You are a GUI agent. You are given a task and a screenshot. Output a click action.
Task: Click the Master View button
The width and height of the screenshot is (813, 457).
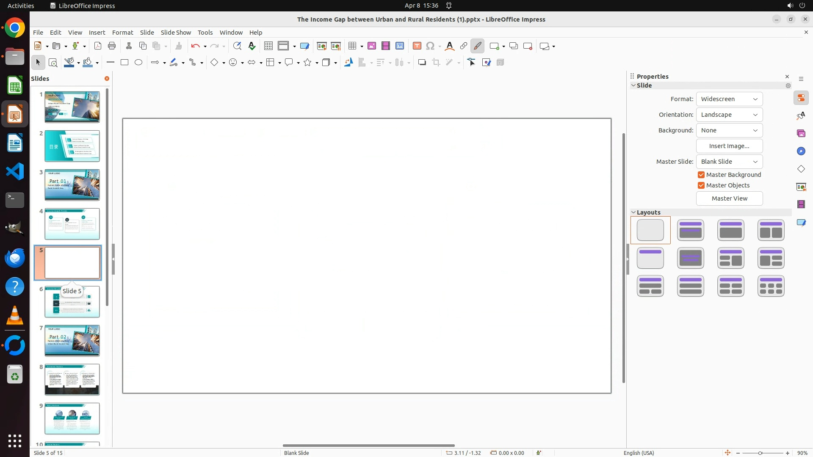coord(729,198)
